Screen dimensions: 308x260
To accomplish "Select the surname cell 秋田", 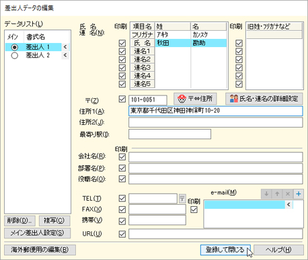I will pos(173,43).
